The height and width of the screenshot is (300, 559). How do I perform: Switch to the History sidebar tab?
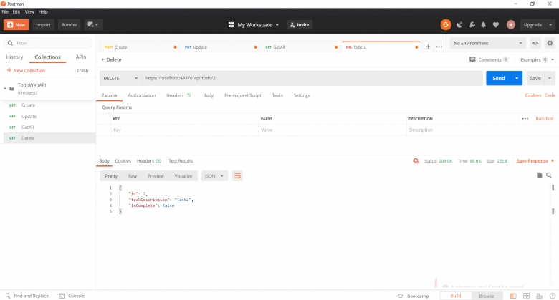click(14, 57)
